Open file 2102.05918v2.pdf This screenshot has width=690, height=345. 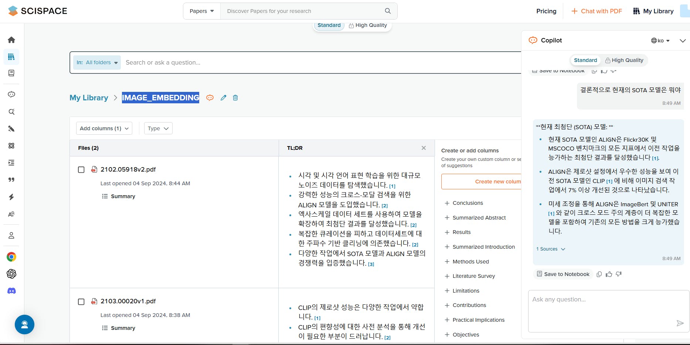(x=128, y=169)
